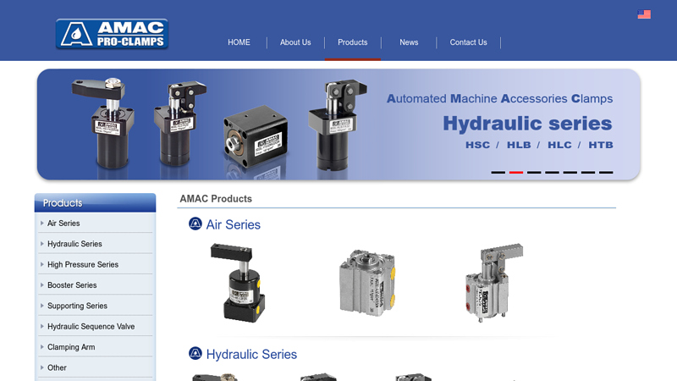Jump to the third banner slide indicator

(534, 173)
